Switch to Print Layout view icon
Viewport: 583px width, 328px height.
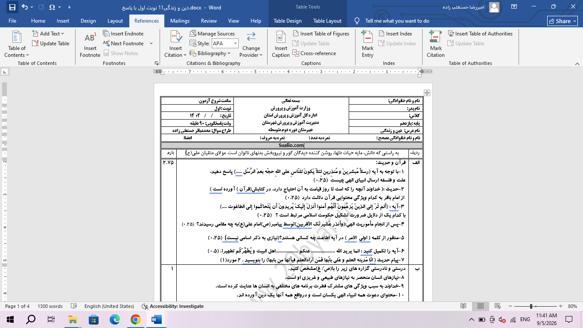[481, 306]
